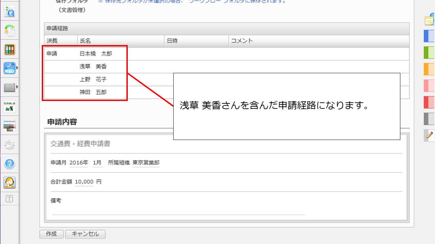This screenshot has width=435, height=244.
Task: Click the 合計金額 field showing 10,000
Action: (84, 182)
